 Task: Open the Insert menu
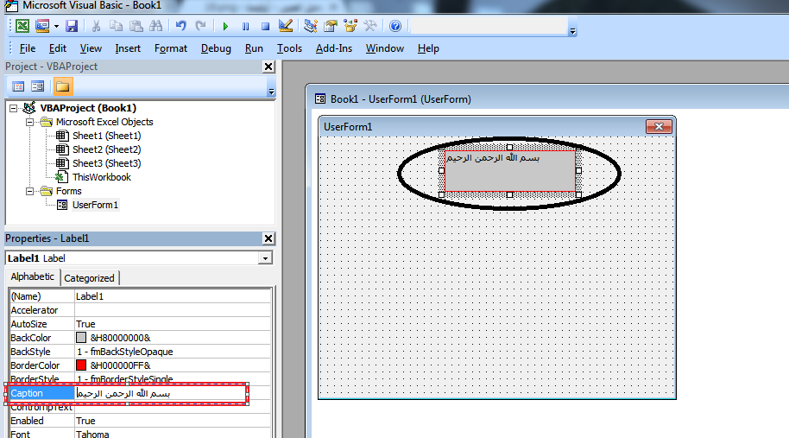pyautogui.click(x=128, y=48)
